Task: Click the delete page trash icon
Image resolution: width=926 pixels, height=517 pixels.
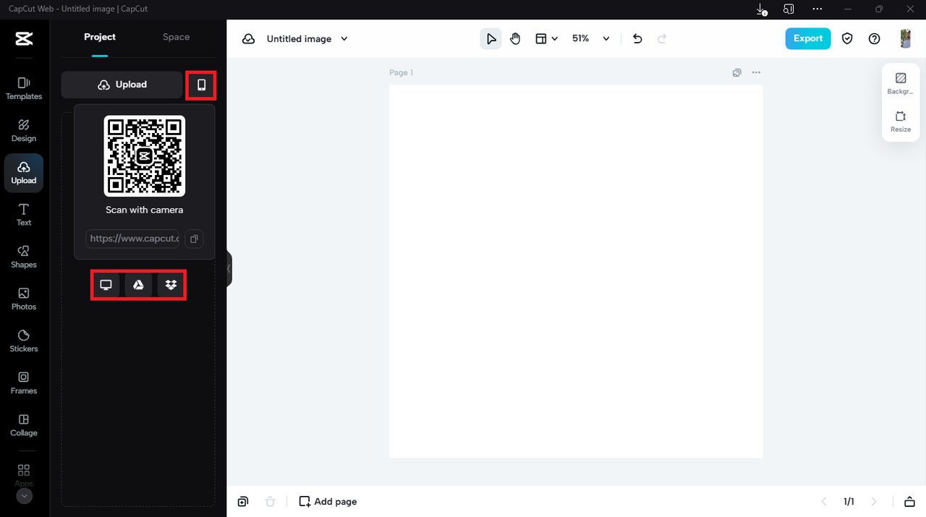Action: (x=270, y=502)
